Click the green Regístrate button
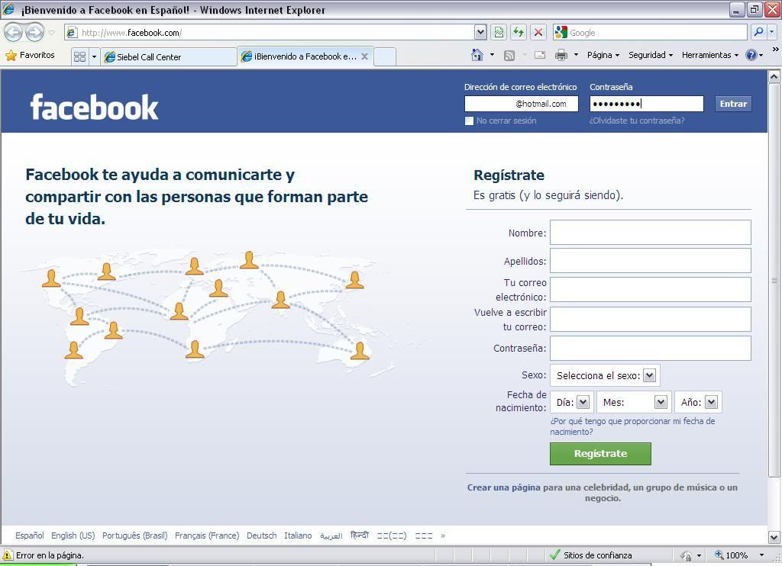 pyautogui.click(x=600, y=454)
